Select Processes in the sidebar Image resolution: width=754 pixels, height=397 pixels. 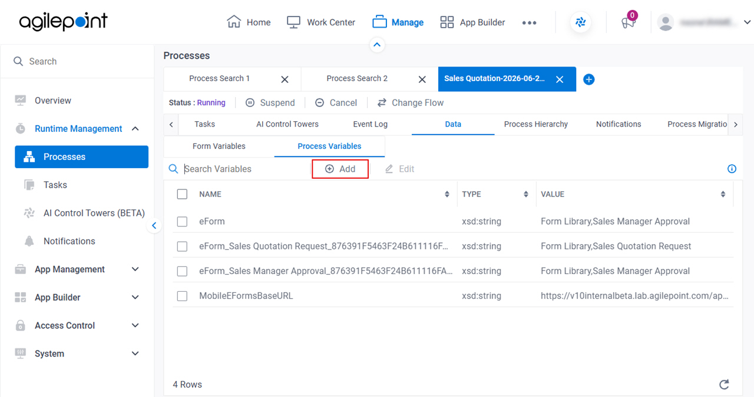[81, 157]
